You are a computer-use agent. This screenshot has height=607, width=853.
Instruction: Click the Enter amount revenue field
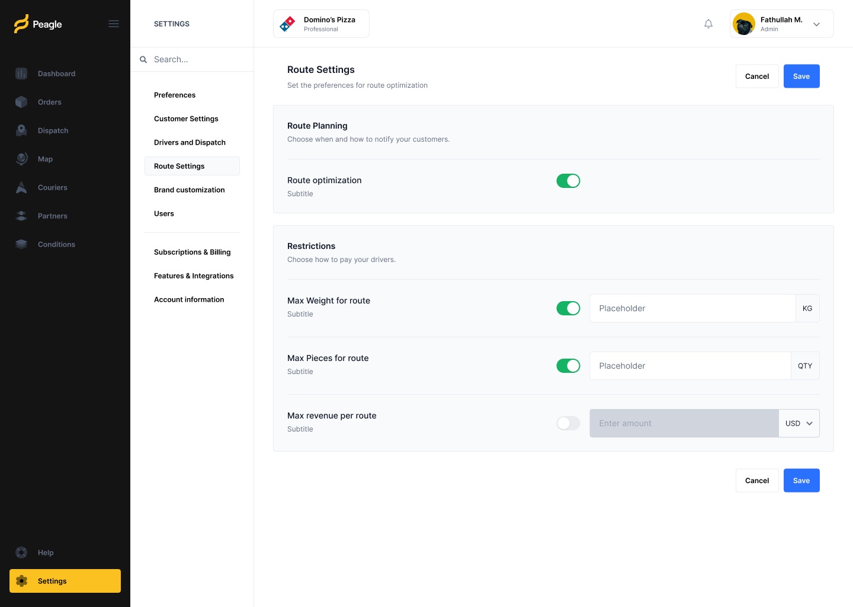(684, 423)
